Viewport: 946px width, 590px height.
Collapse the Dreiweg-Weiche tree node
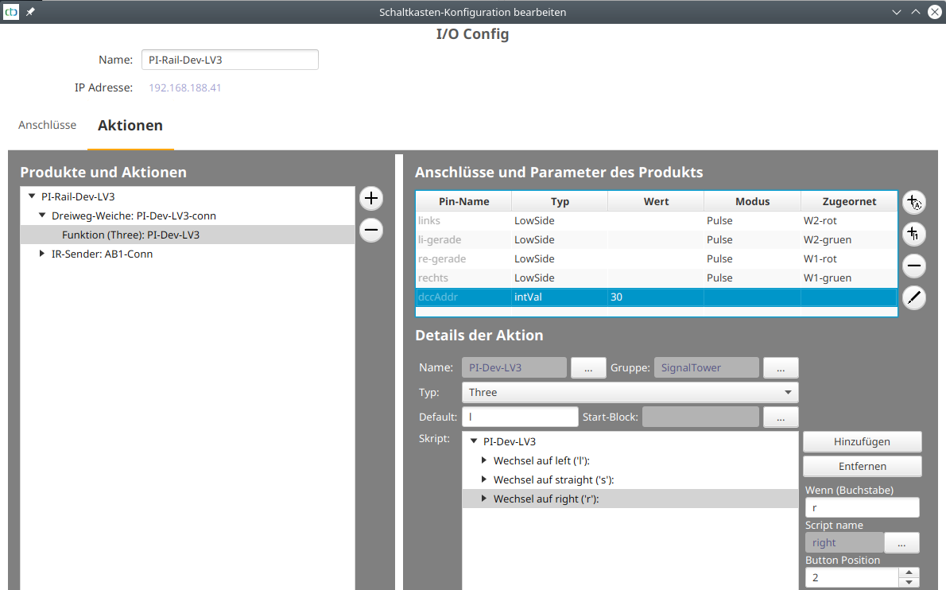[x=42, y=215]
